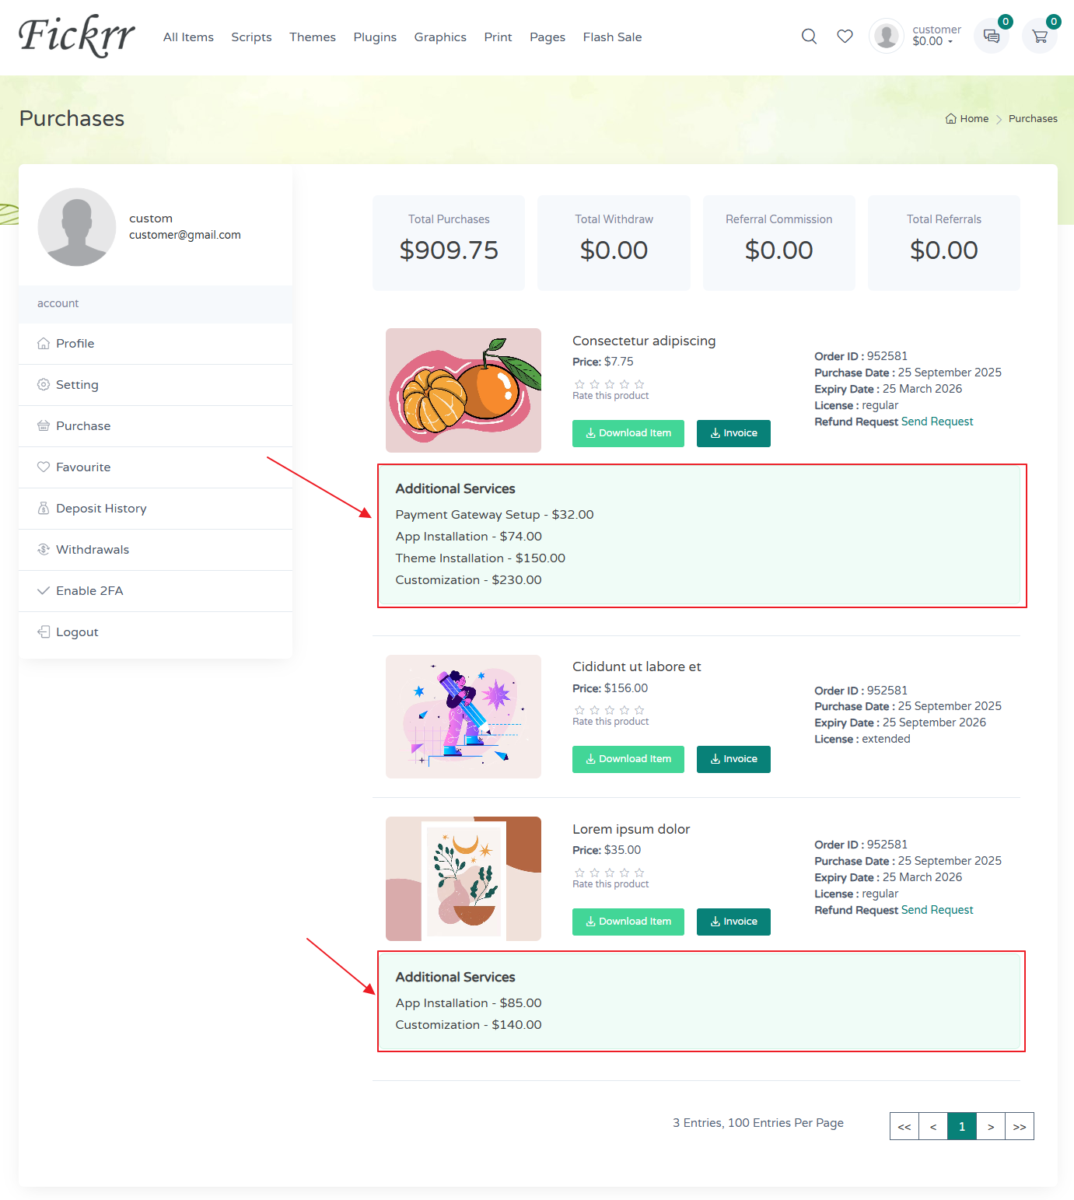Send refund request for Lorem ipsum dolor
The image size is (1074, 1200).
(936, 910)
